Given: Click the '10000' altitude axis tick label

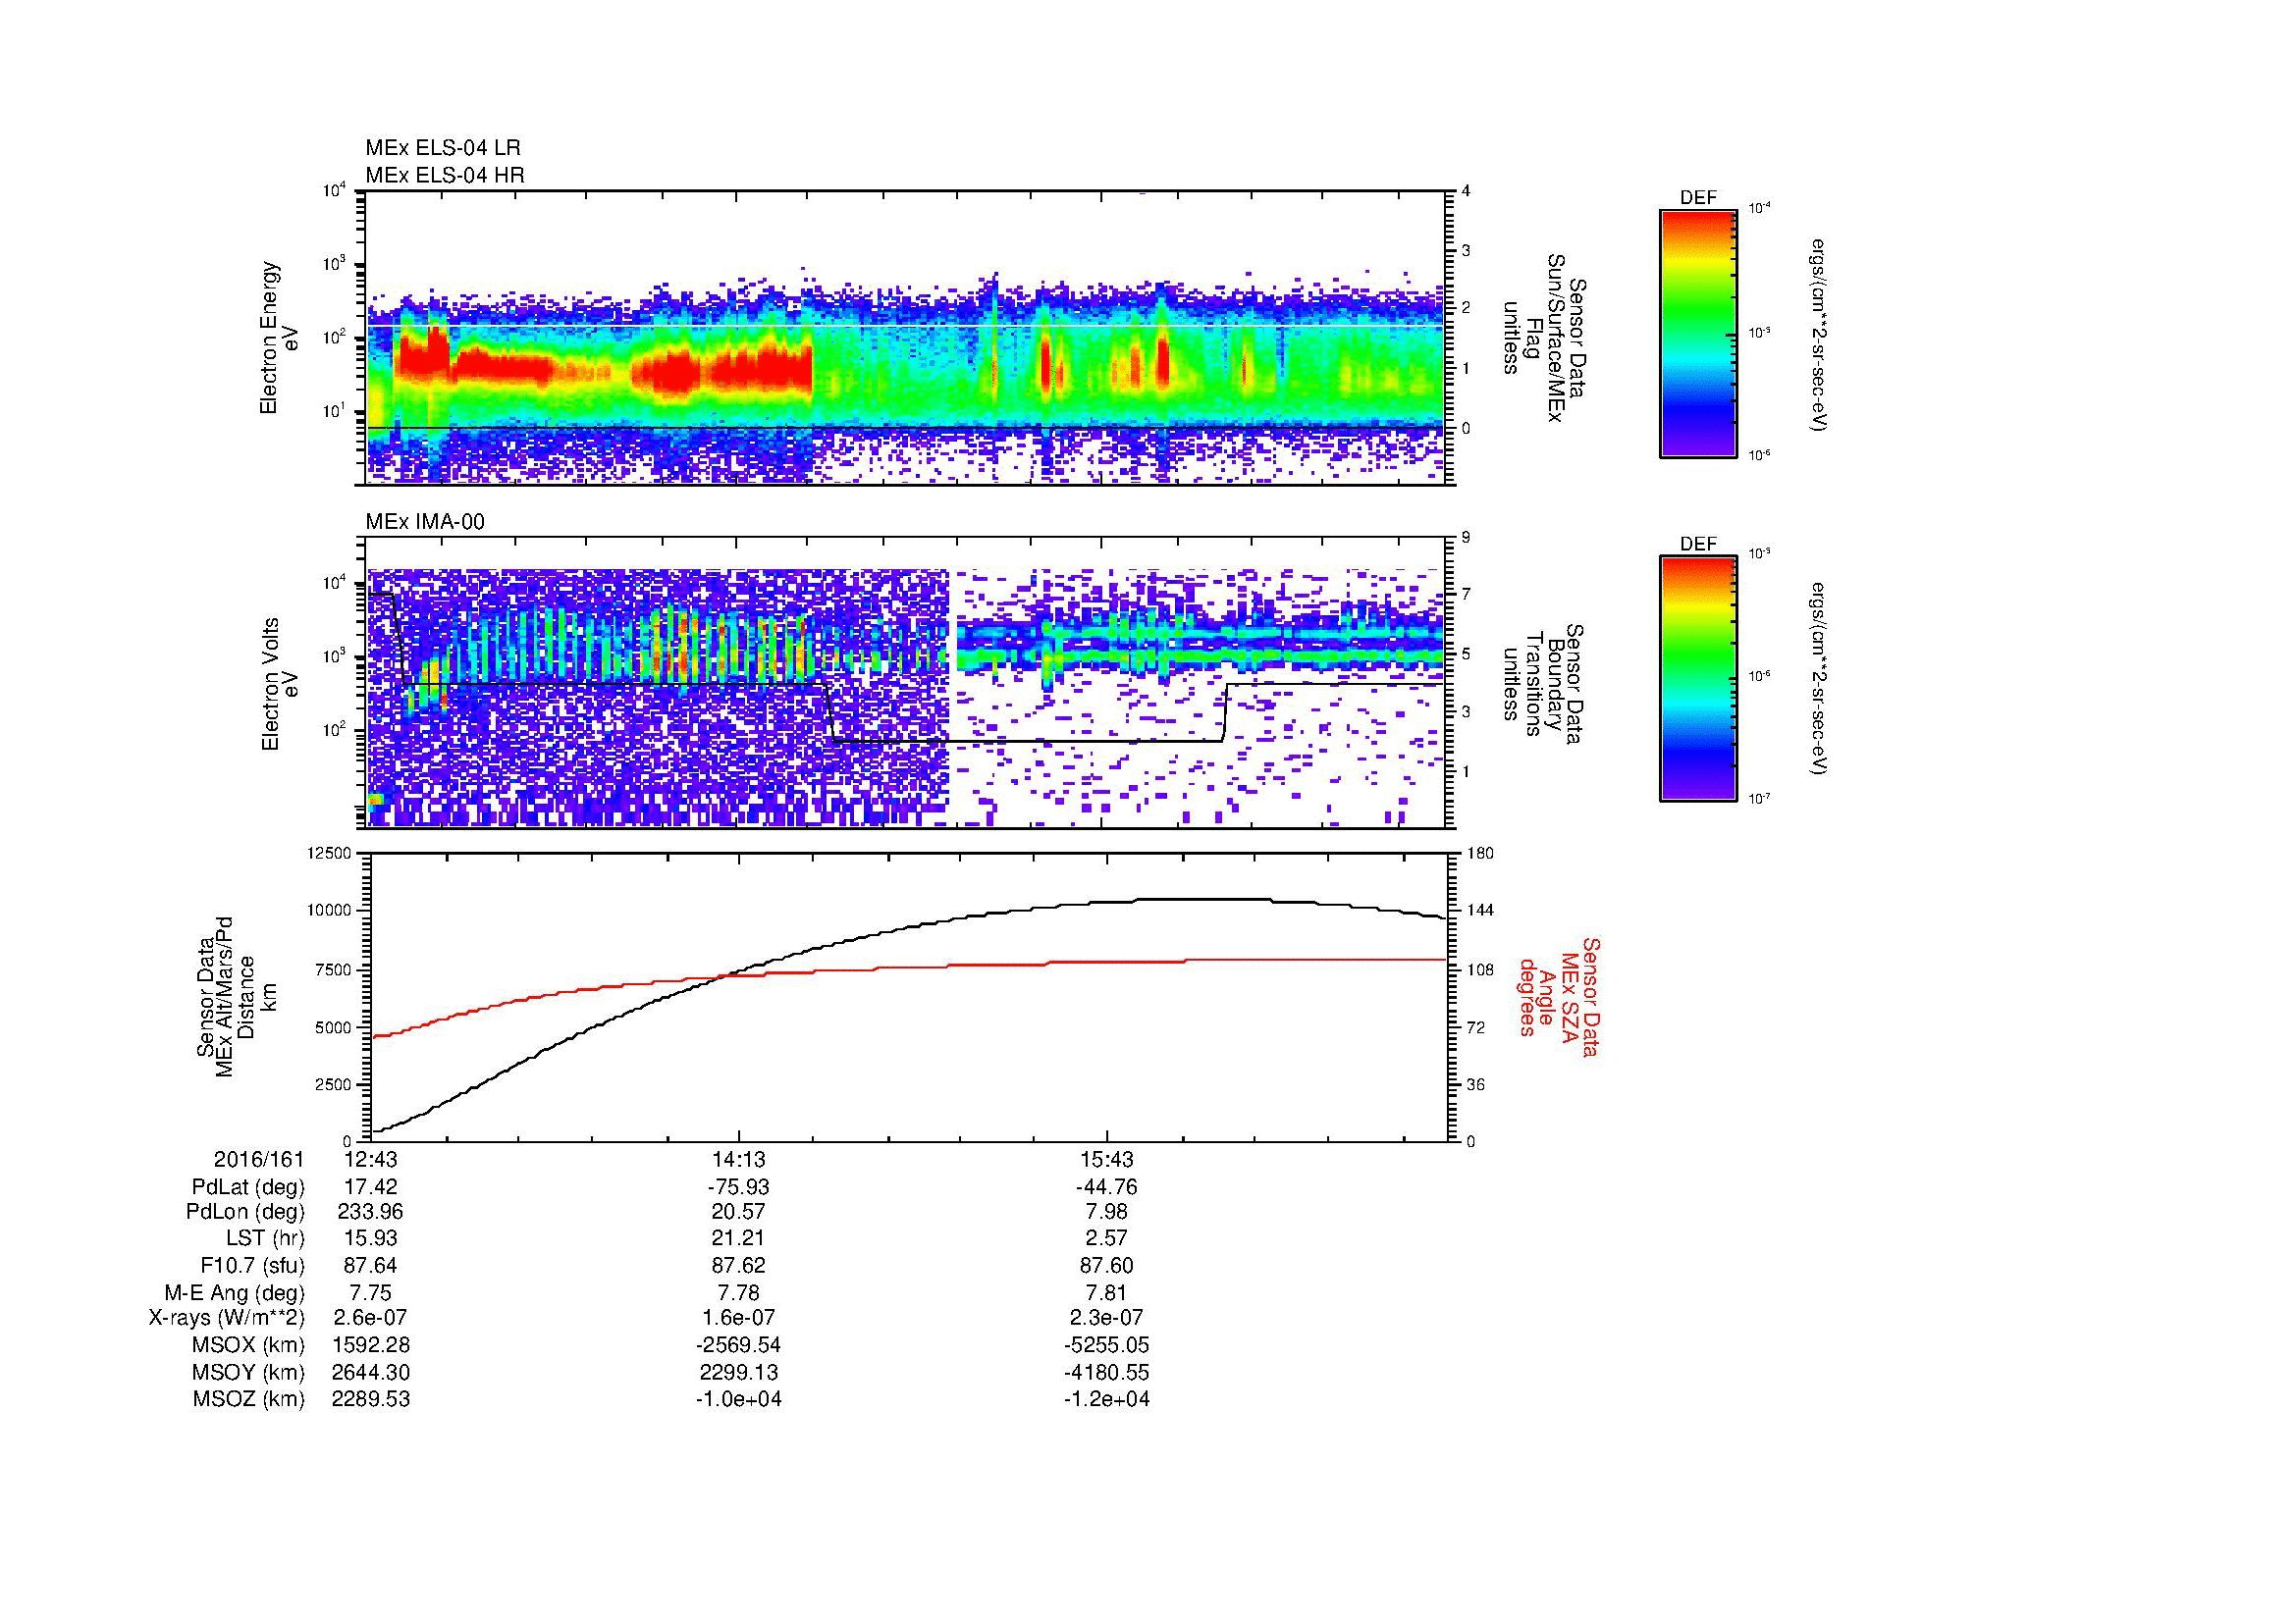Looking at the screenshot, I should point(331,911).
